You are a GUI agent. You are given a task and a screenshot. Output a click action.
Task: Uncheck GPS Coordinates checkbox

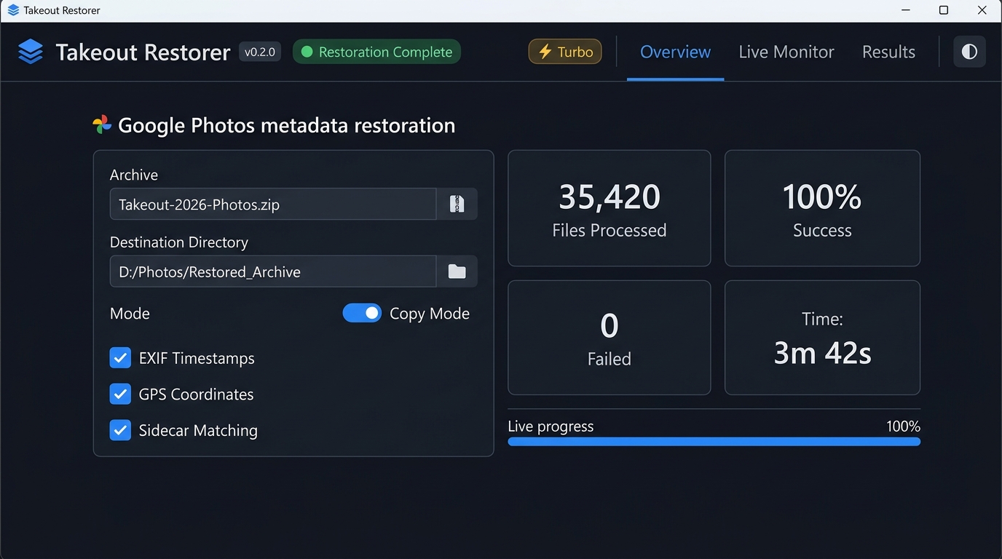click(x=120, y=394)
